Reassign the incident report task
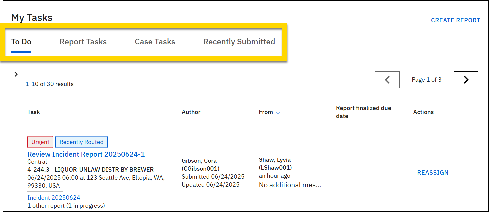Viewport: 489px width, 212px height. pyautogui.click(x=433, y=173)
